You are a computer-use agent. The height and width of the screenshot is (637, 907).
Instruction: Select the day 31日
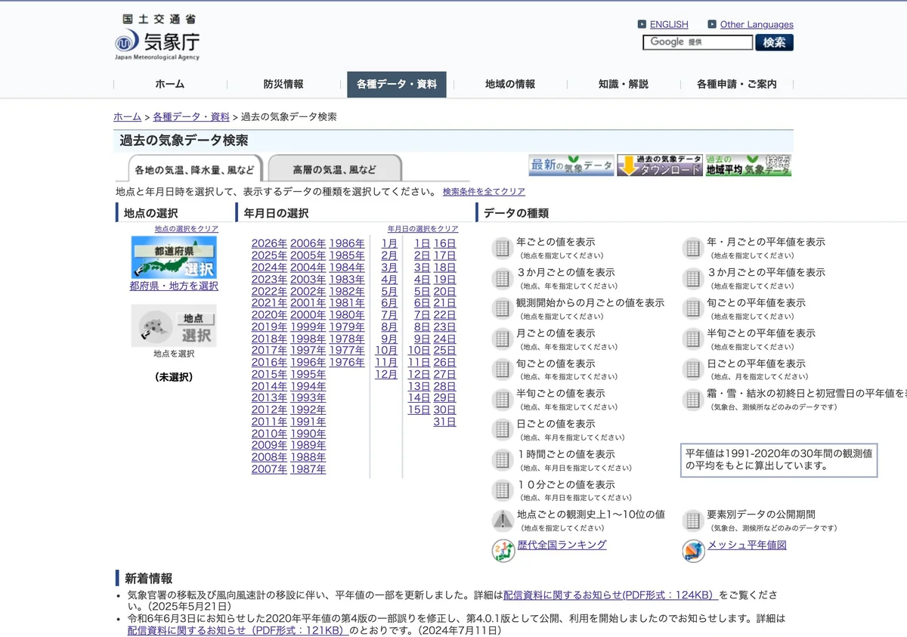coord(444,422)
